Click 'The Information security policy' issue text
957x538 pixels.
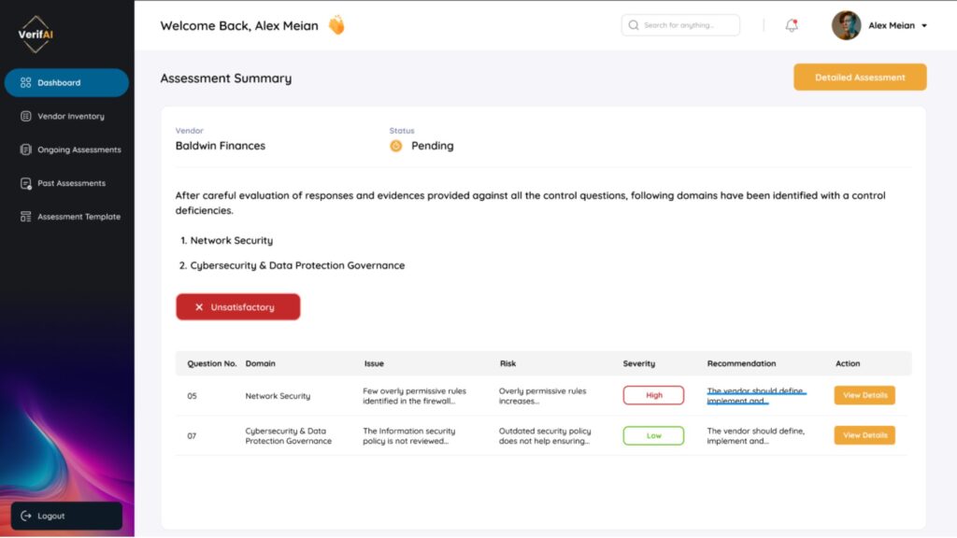(409, 436)
